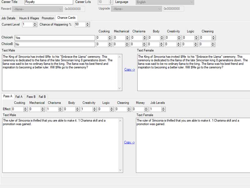
Task: Click lower Copy link for Pass A text
Action: point(129,142)
